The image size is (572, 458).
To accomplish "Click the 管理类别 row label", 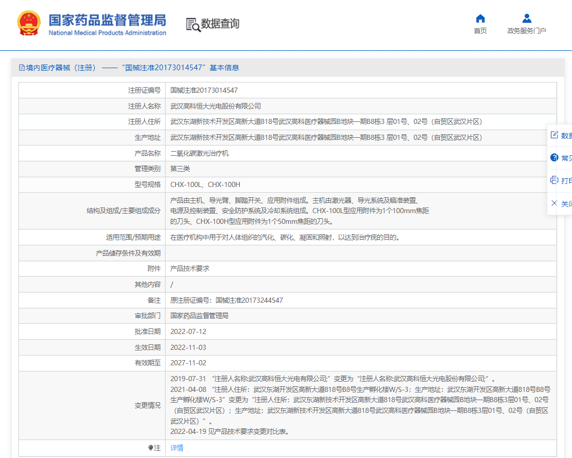I will pos(148,169).
